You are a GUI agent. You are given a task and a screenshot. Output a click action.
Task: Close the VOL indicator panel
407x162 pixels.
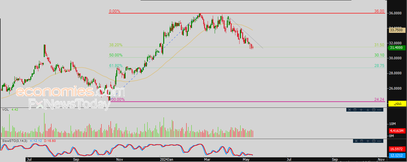coord(349,110)
